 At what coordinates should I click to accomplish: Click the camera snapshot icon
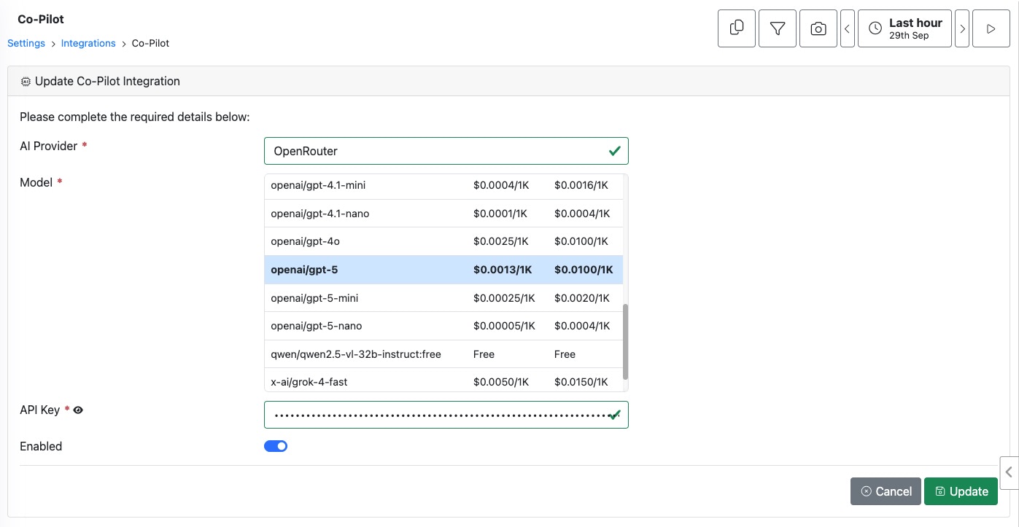[818, 28]
